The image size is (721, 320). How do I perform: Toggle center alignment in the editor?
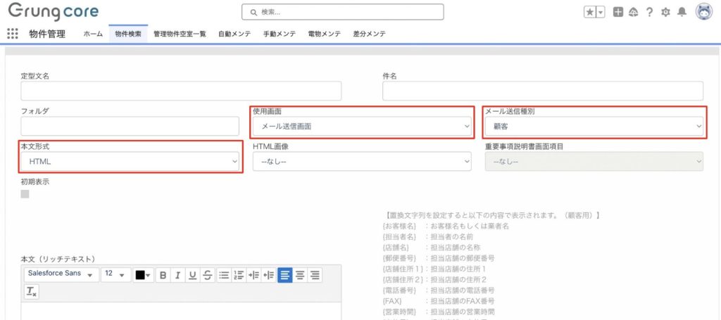300,275
